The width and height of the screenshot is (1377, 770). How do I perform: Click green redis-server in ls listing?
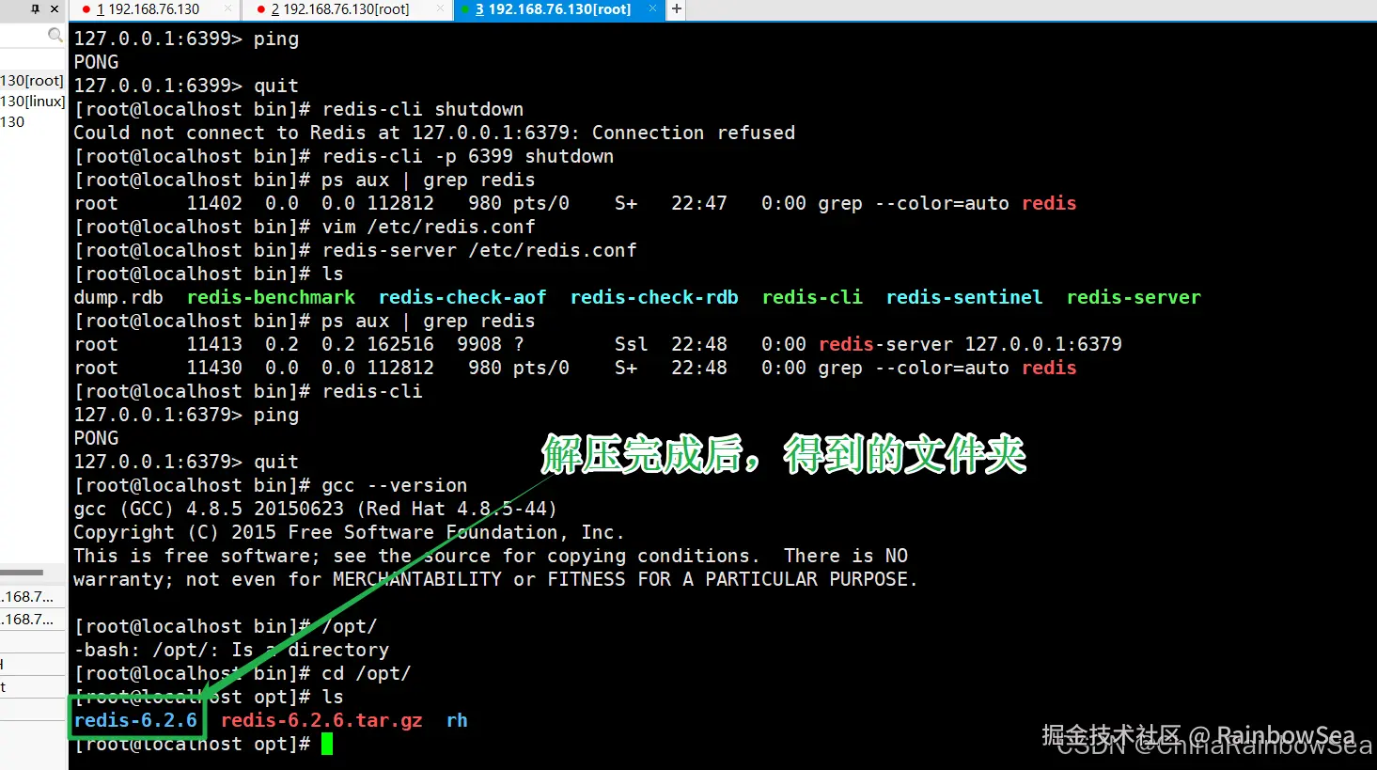[1134, 297]
